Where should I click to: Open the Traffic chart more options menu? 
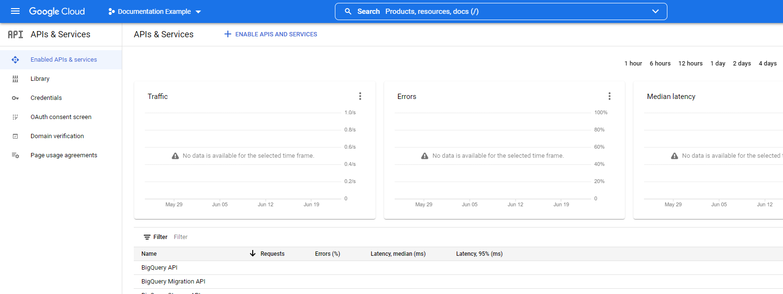[360, 96]
